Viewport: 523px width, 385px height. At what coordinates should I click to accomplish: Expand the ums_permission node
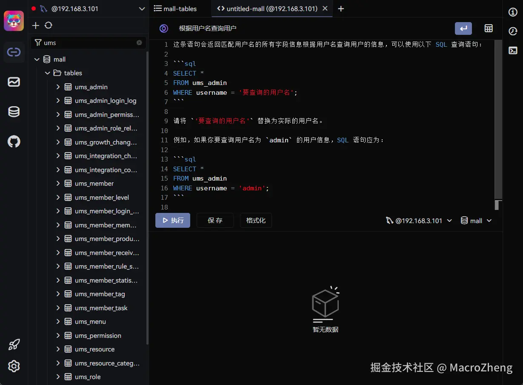tap(58, 336)
